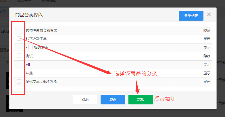Click the 优物库商城功能专卖 category name

43,30
